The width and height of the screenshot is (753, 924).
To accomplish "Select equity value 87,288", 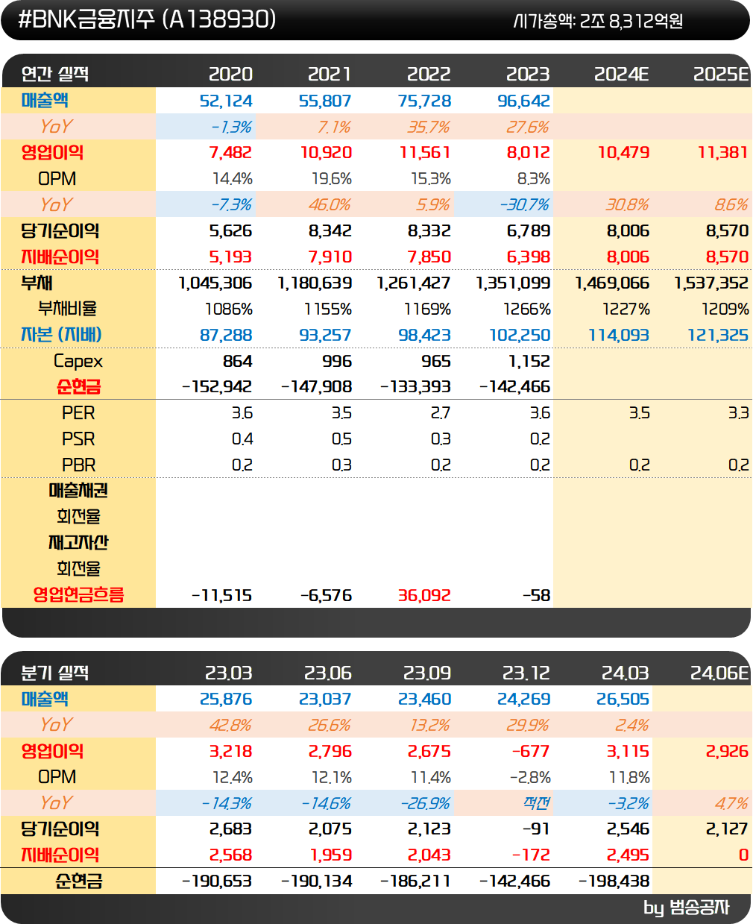I will tap(226, 335).
